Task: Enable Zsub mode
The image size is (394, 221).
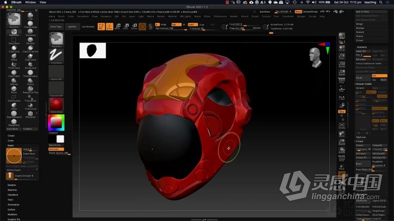Action: coord(202,25)
